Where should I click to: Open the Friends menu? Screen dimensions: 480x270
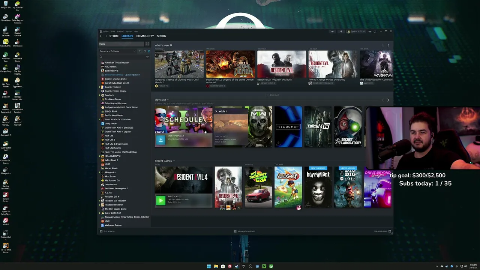click(120, 31)
